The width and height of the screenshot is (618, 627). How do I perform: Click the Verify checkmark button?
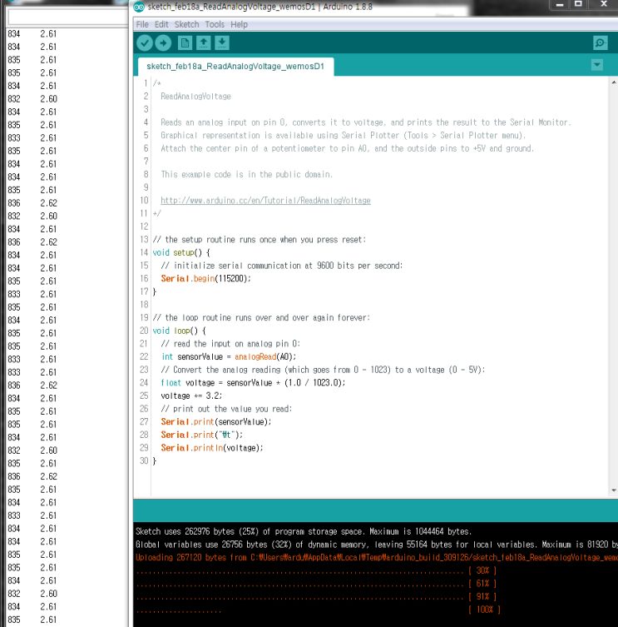click(x=145, y=43)
